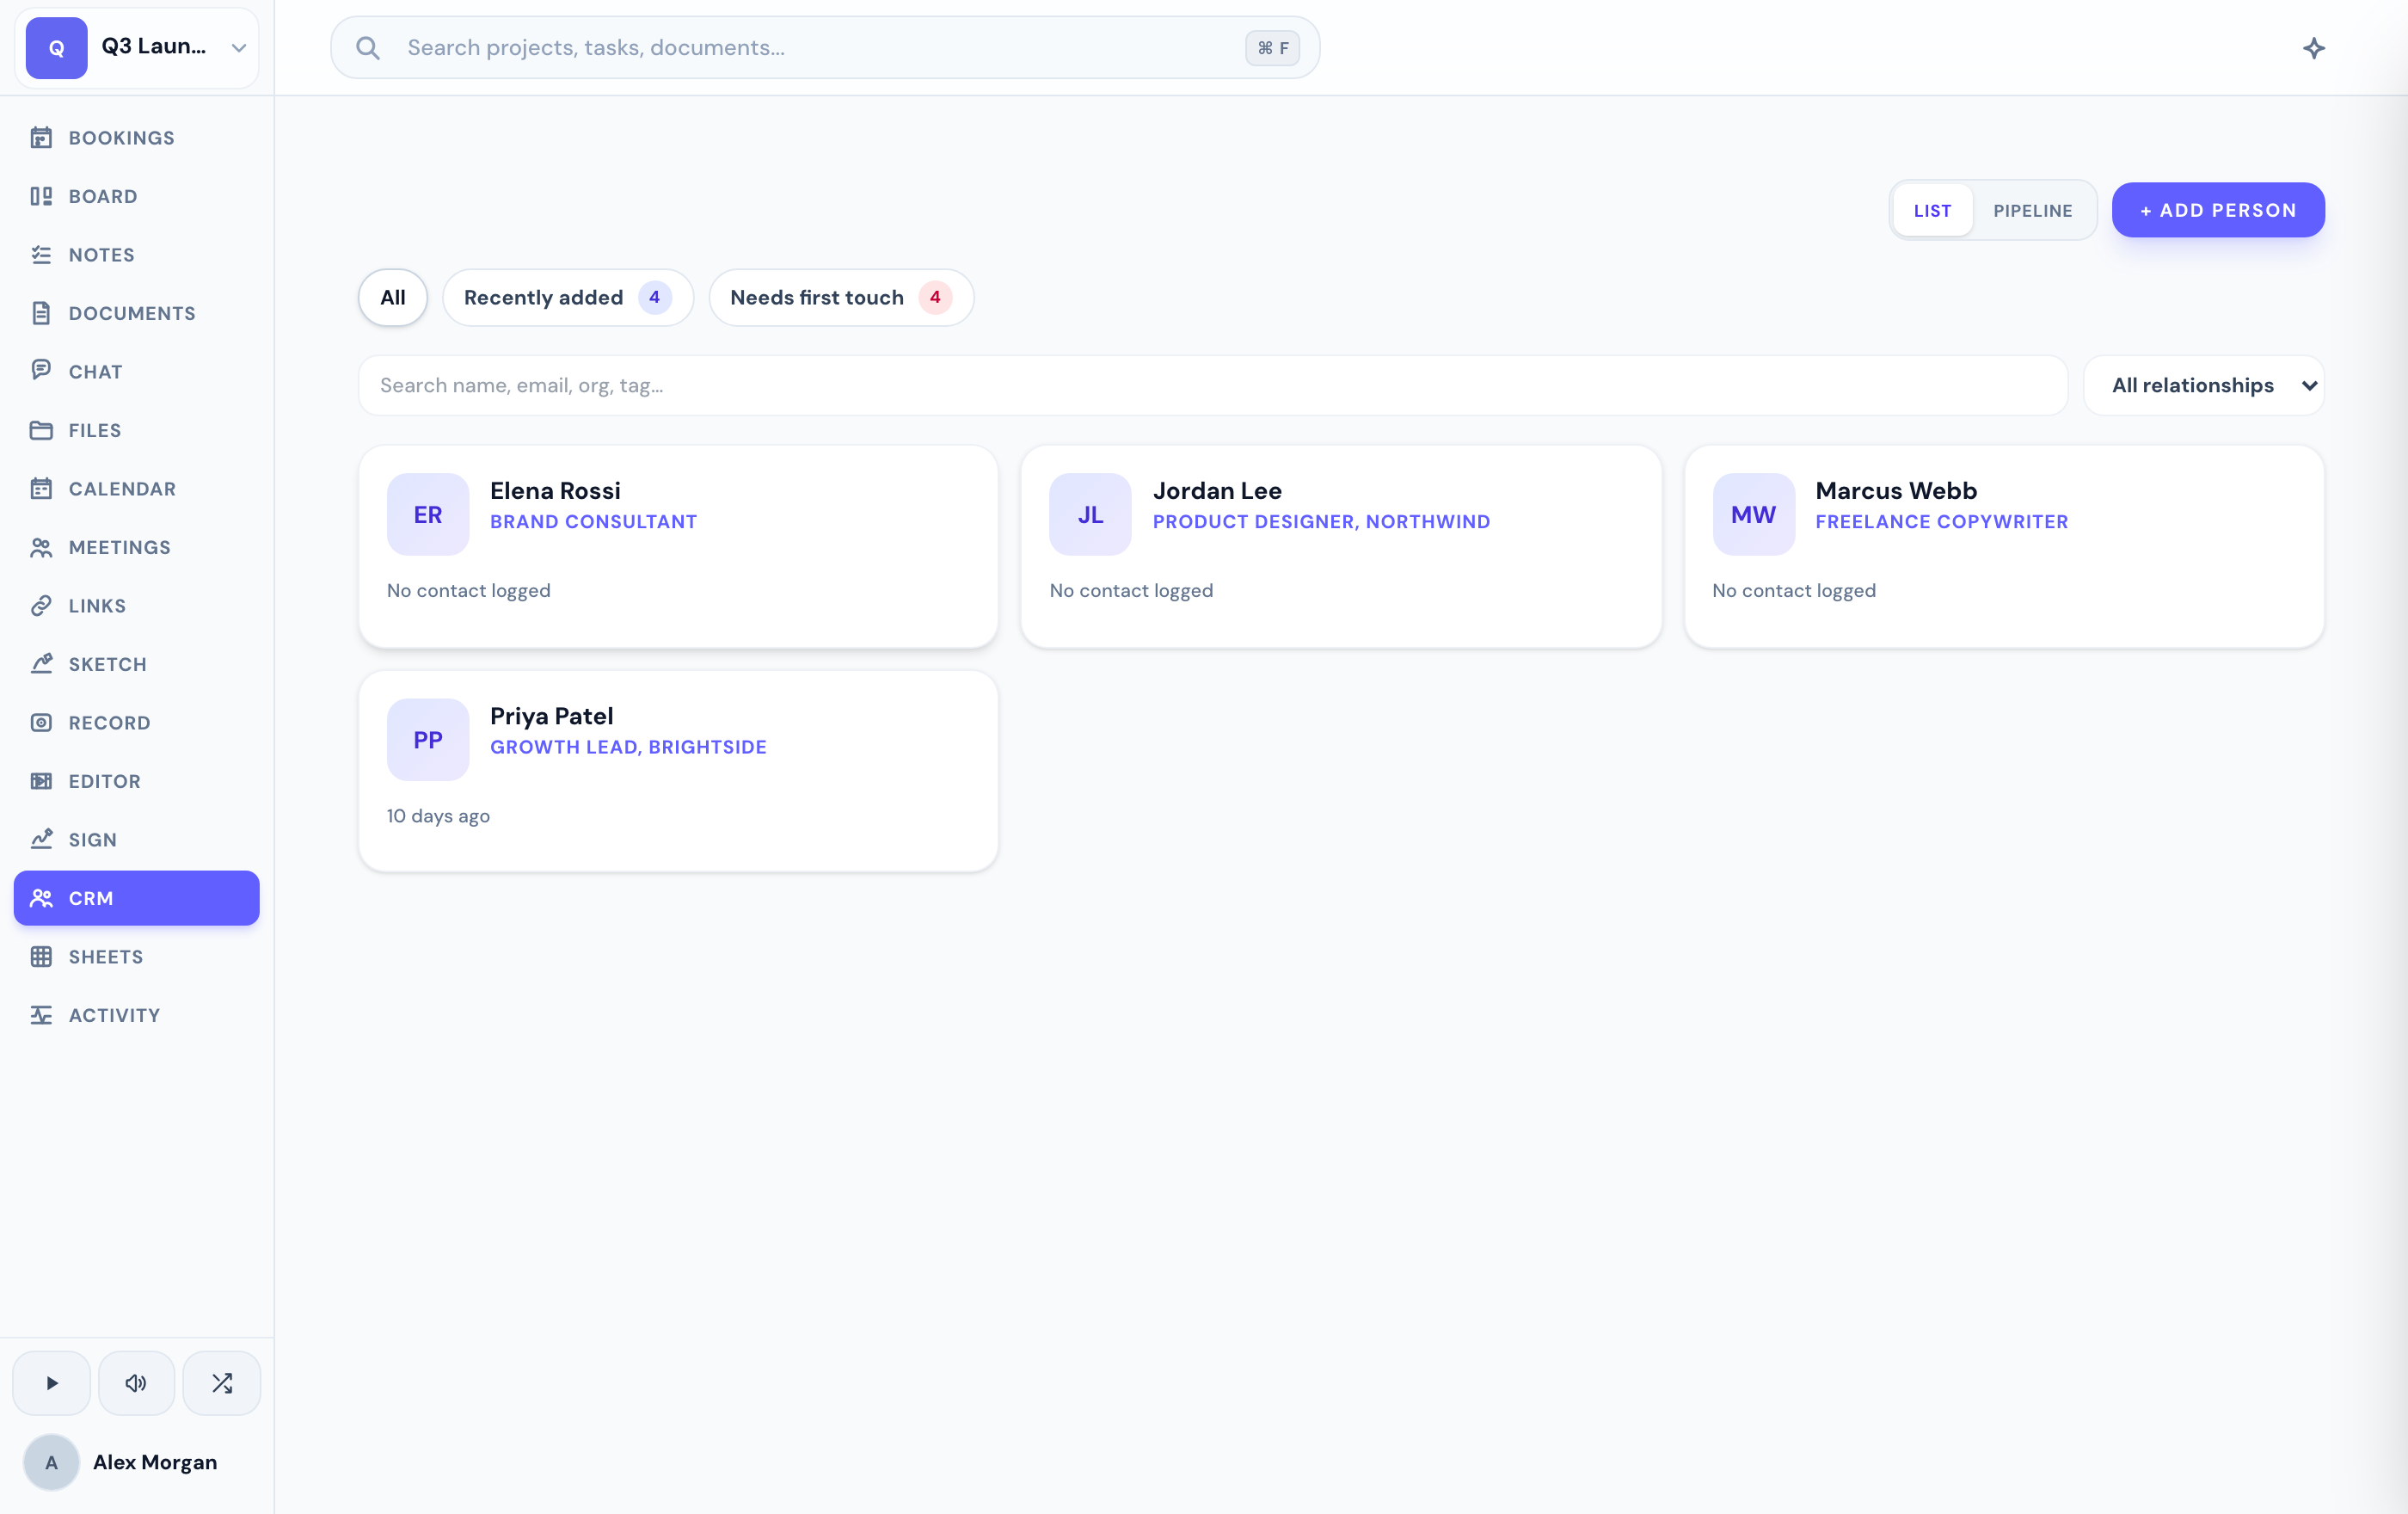Click the Needs first touch count badge 4
Screen dimensions: 2408x1514
[935, 297]
